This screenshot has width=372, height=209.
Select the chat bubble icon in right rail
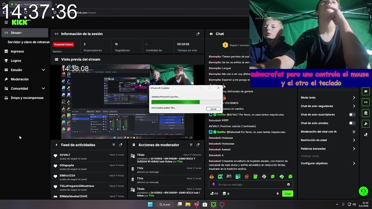click(366, 91)
